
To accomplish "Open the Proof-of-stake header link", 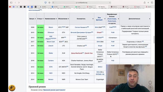I will point(112,19).
